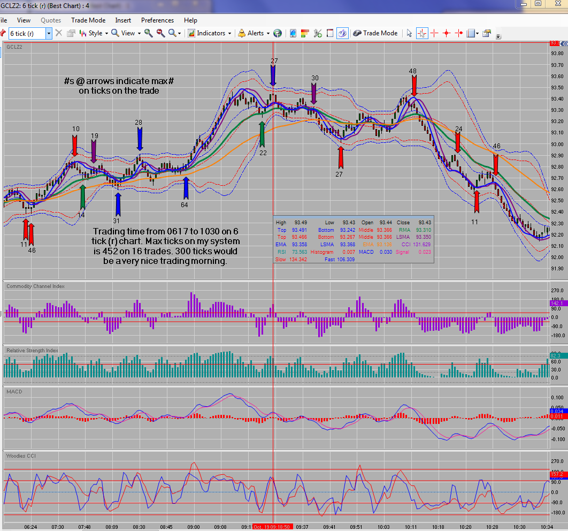Click the 09:00 time axis label

194,527
